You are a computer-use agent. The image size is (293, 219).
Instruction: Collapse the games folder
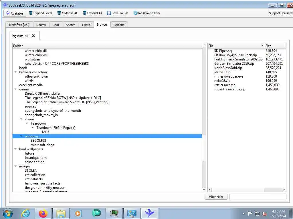pyautogui.click(x=15, y=89)
